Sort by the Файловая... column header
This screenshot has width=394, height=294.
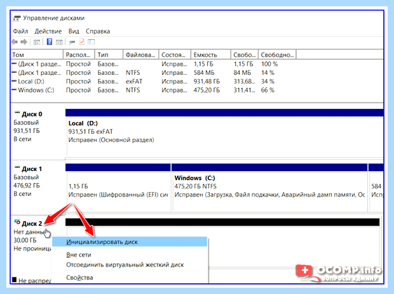click(141, 54)
